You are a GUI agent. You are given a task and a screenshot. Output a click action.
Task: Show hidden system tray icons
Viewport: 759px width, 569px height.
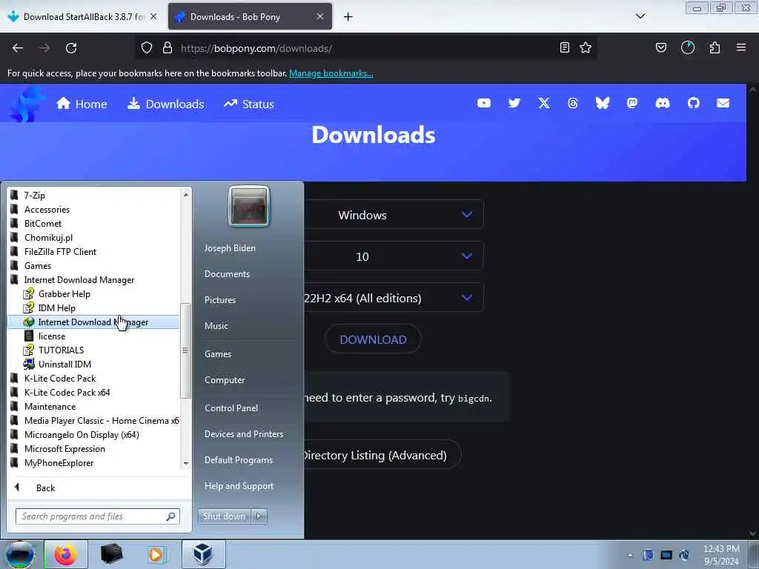click(630, 555)
